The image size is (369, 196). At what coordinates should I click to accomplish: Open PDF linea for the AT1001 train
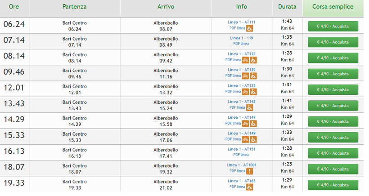tap(237, 171)
